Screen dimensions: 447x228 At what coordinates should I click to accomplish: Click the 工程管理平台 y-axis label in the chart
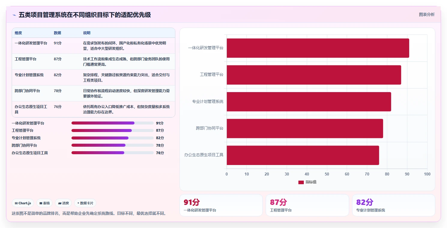coord(212,75)
